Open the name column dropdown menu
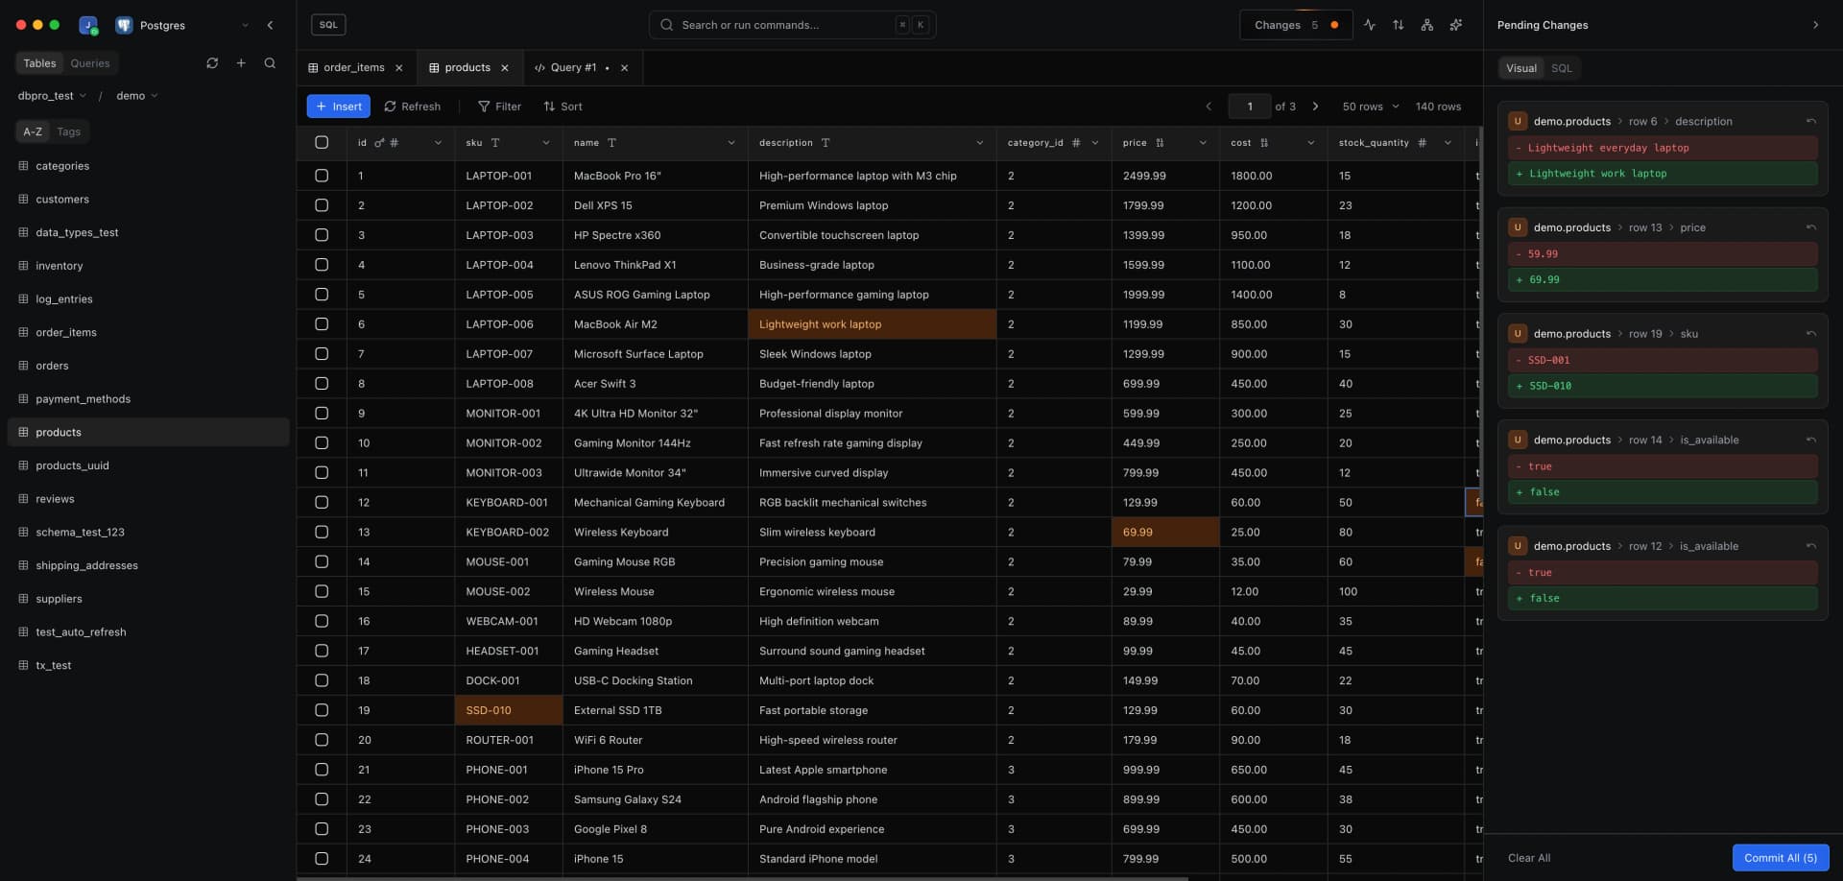The height and width of the screenshot is (881, 1843). (x=731, y=142)
